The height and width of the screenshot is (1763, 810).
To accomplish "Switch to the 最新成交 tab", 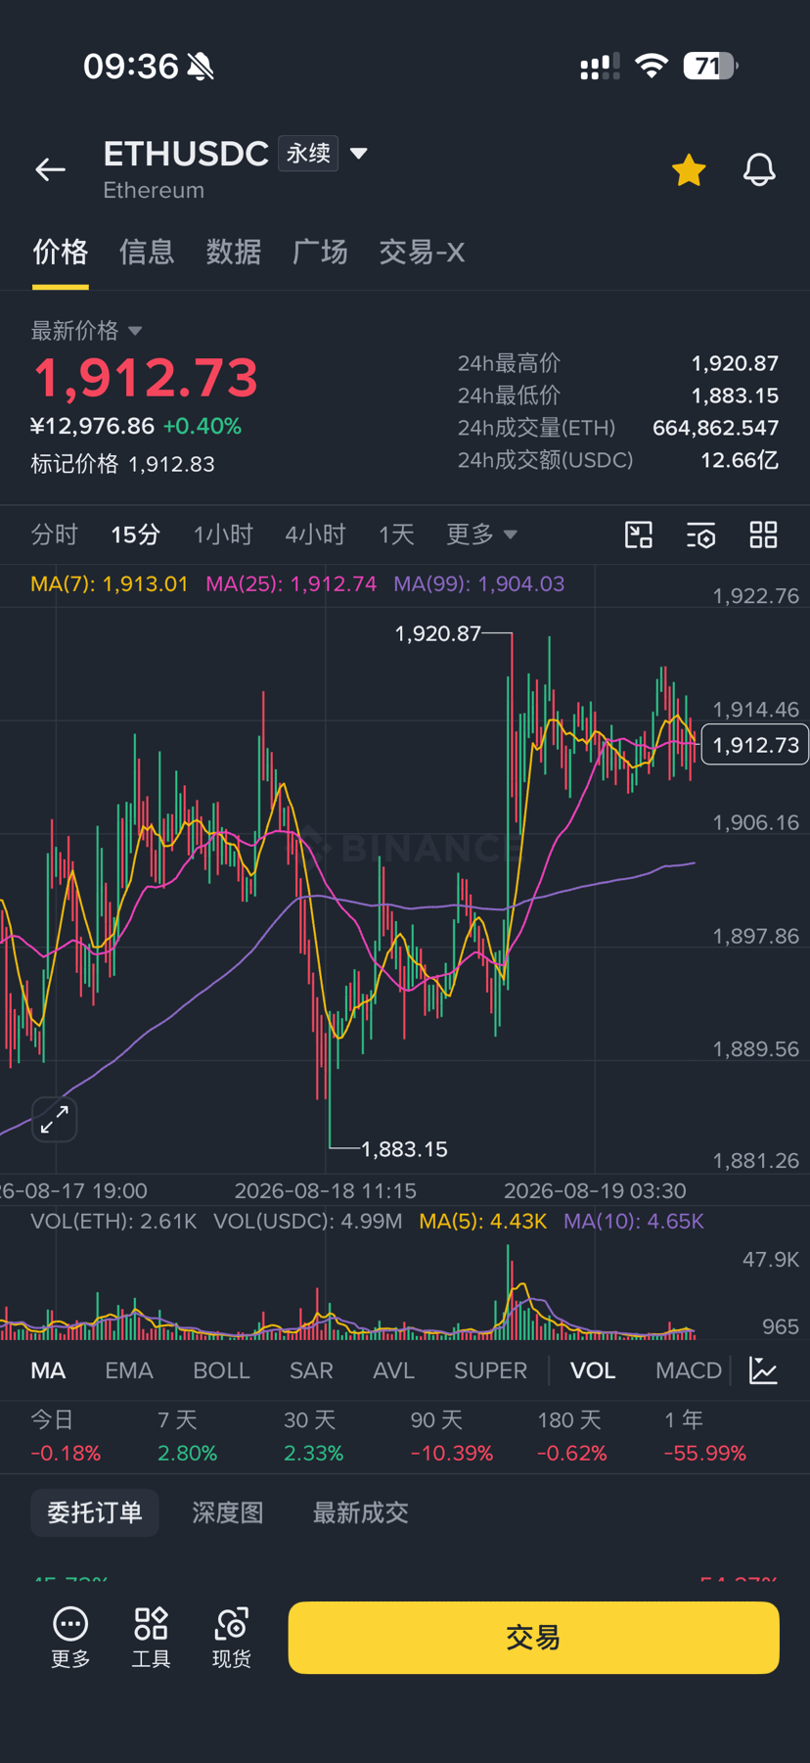I will coord(360,1512).
